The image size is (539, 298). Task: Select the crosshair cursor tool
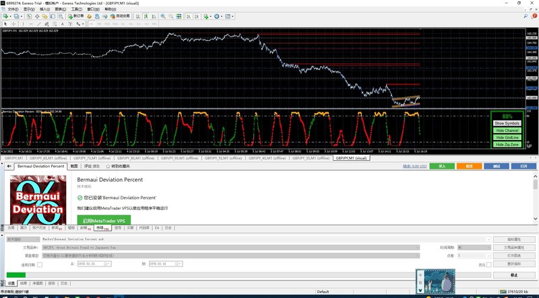click(x=15, y=24)
